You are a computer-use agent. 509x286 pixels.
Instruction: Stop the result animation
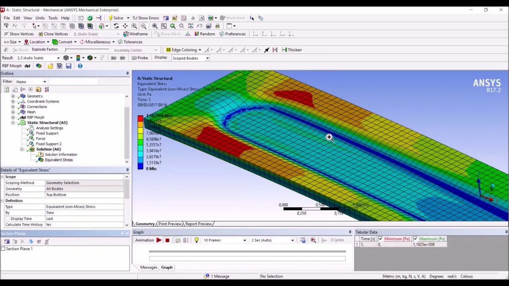tap(167, 240)
